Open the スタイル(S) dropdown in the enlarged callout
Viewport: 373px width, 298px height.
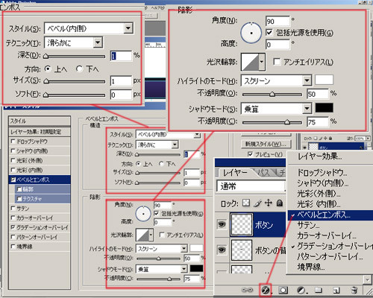(128, 28)
